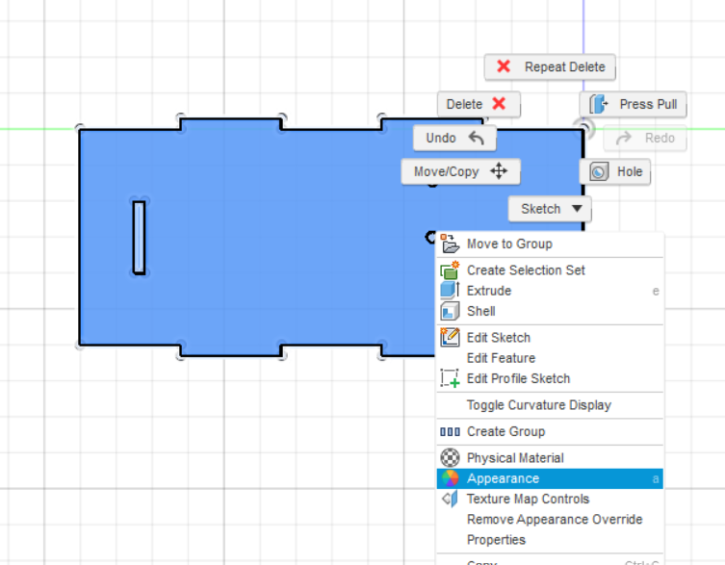Choose Texture Map Controls entry
Screen dimensions: 725x565
click(550, 499)
